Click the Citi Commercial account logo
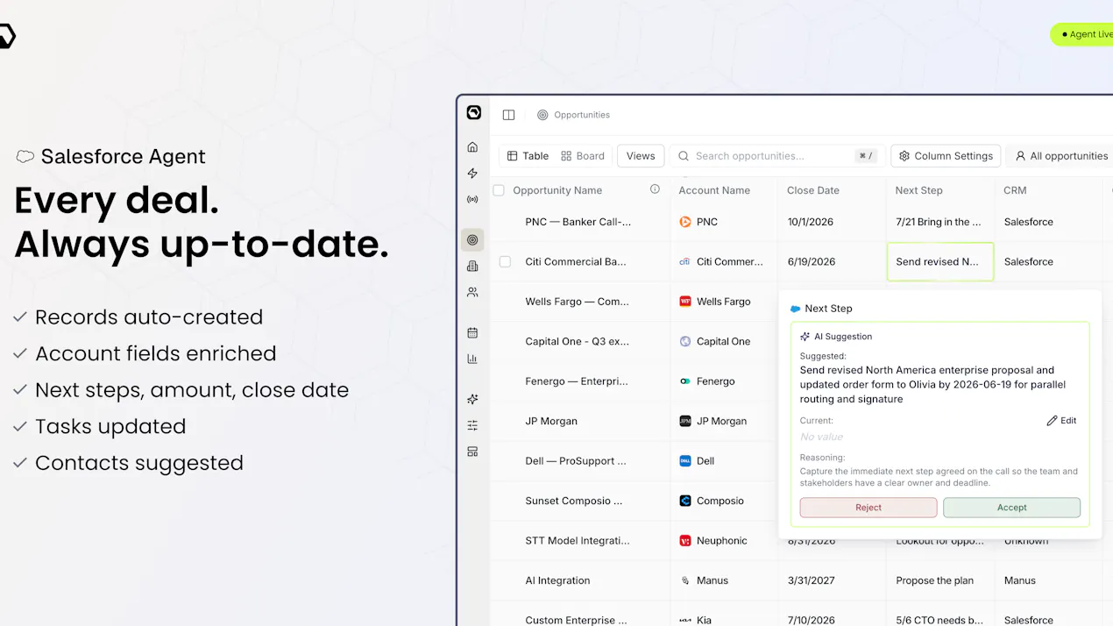 click(x=685, y=261)
